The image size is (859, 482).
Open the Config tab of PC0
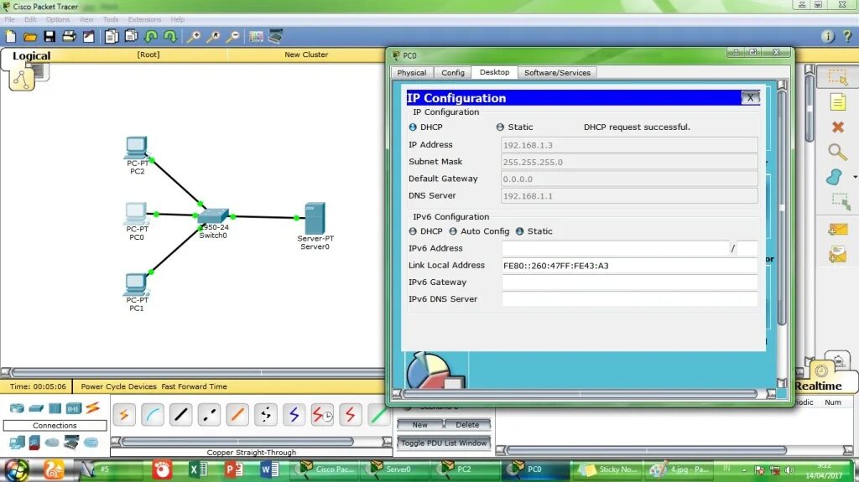coord(453,72)
